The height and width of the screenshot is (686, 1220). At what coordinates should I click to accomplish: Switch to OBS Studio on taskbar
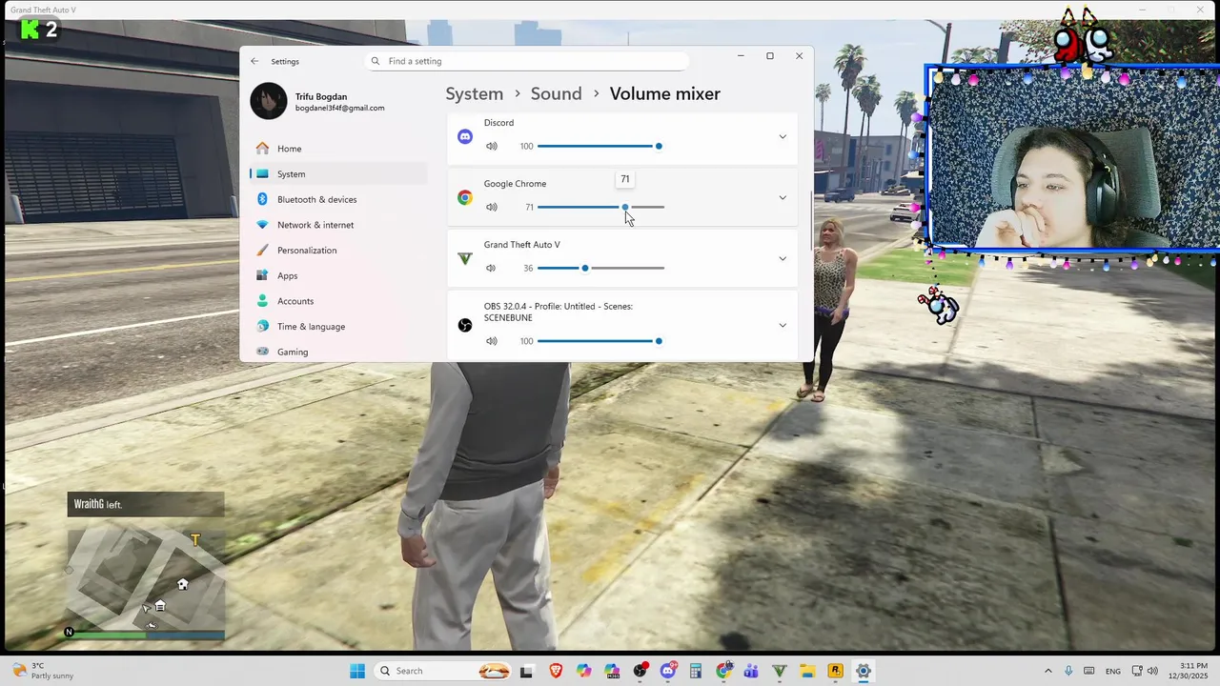640,671
